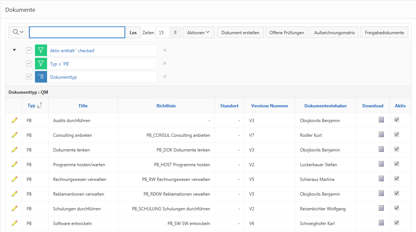Viewport: 416px width, 232px height.
Task: Click the blue Dokumenttyp control break icon
Action: (41, 77)
